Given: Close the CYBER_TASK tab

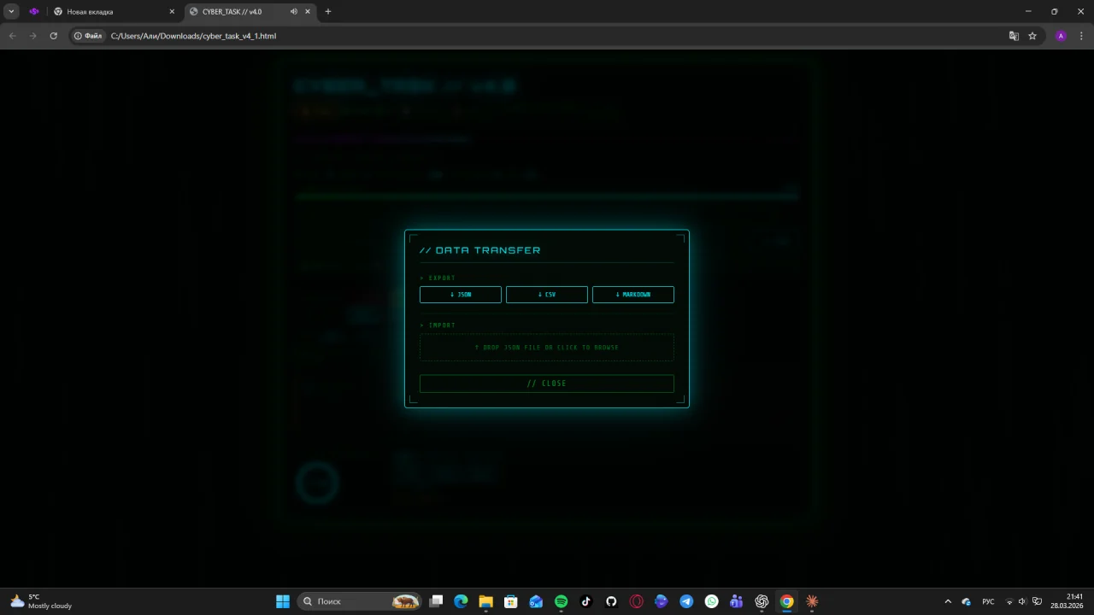Looking at the screenshot, I should tap(309, 12).
